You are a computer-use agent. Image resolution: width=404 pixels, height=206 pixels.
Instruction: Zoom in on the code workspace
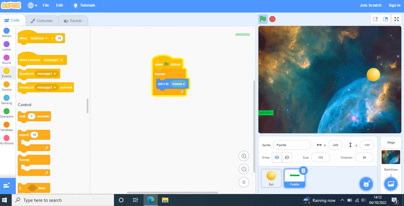tap(243, 156)
